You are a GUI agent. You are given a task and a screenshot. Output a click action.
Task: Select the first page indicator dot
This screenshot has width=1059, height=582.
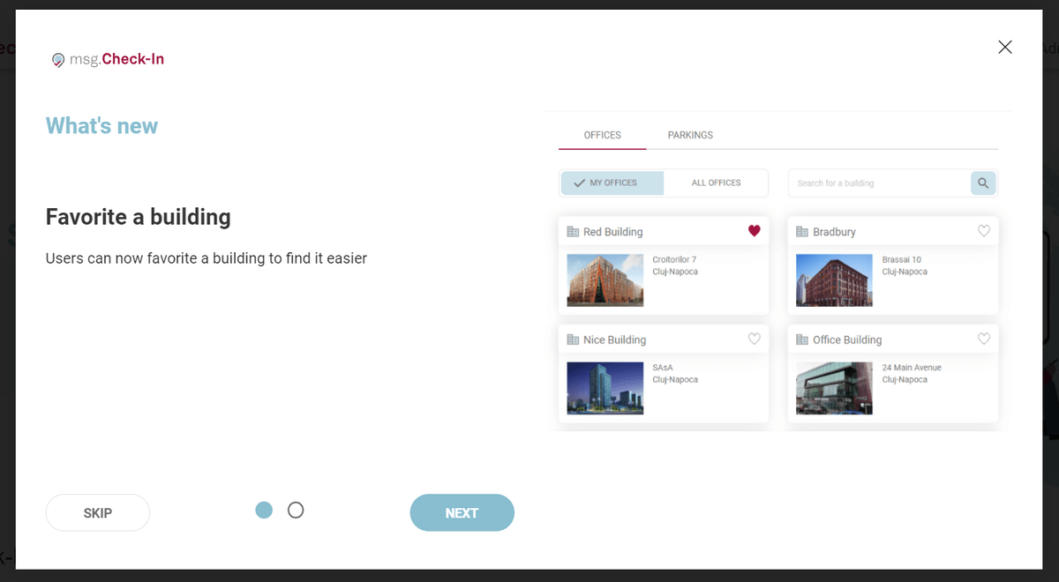pyautogui.click(x=264, y=510)
